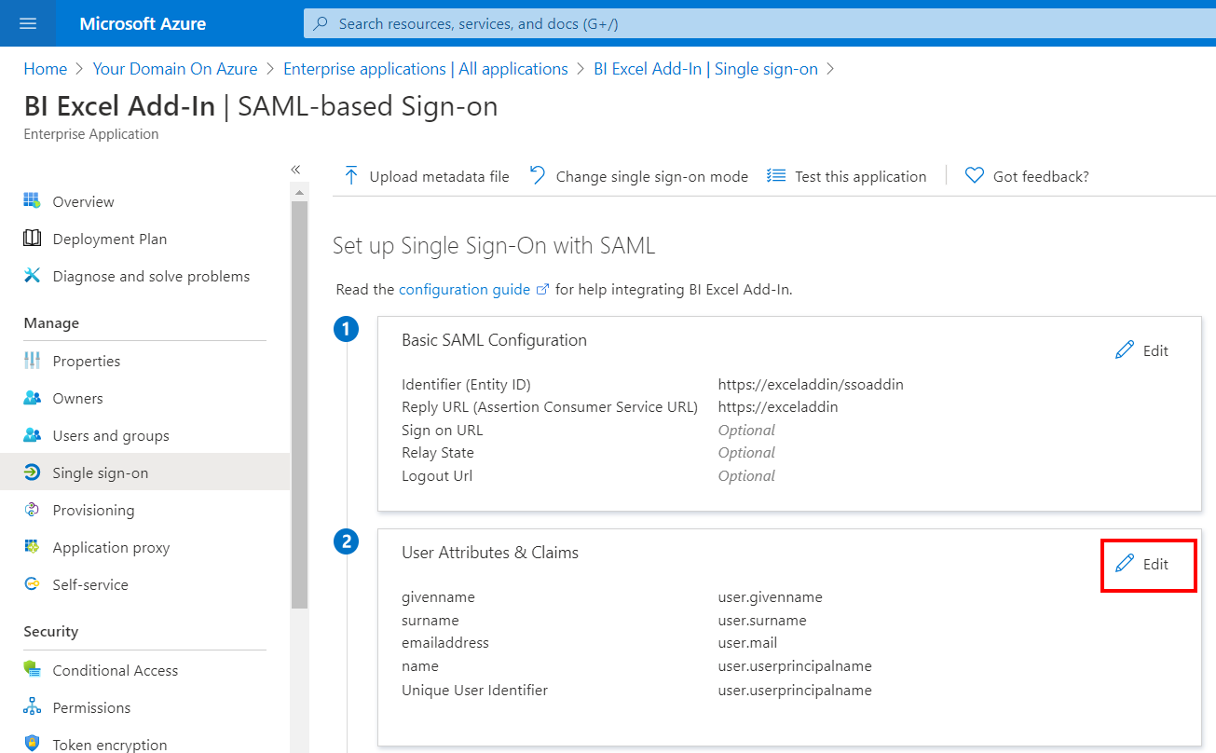This screenshot has width=1216, height=753.
Task: Click the user.surname claim value
Action: [762, 621]
